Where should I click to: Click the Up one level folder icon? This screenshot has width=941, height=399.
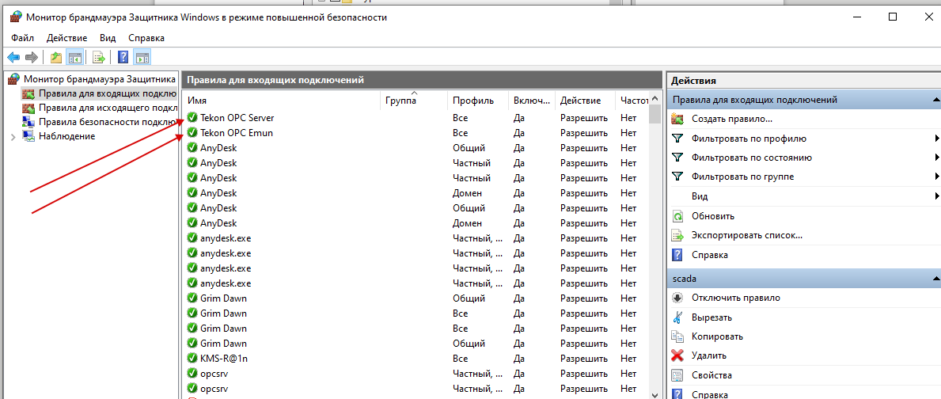[55, 57]
